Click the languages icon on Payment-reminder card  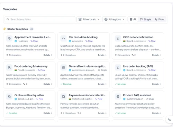pos(79,113)
